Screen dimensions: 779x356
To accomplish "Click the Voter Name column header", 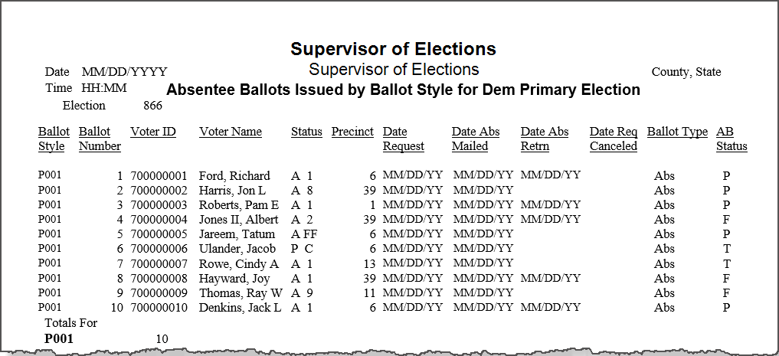I will 231,132.
